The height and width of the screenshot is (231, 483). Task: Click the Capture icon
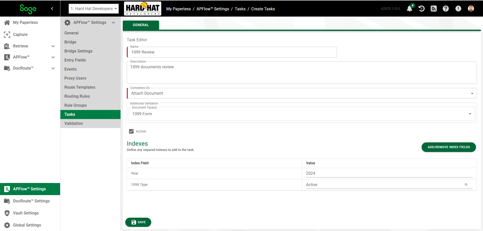[7, 35]
